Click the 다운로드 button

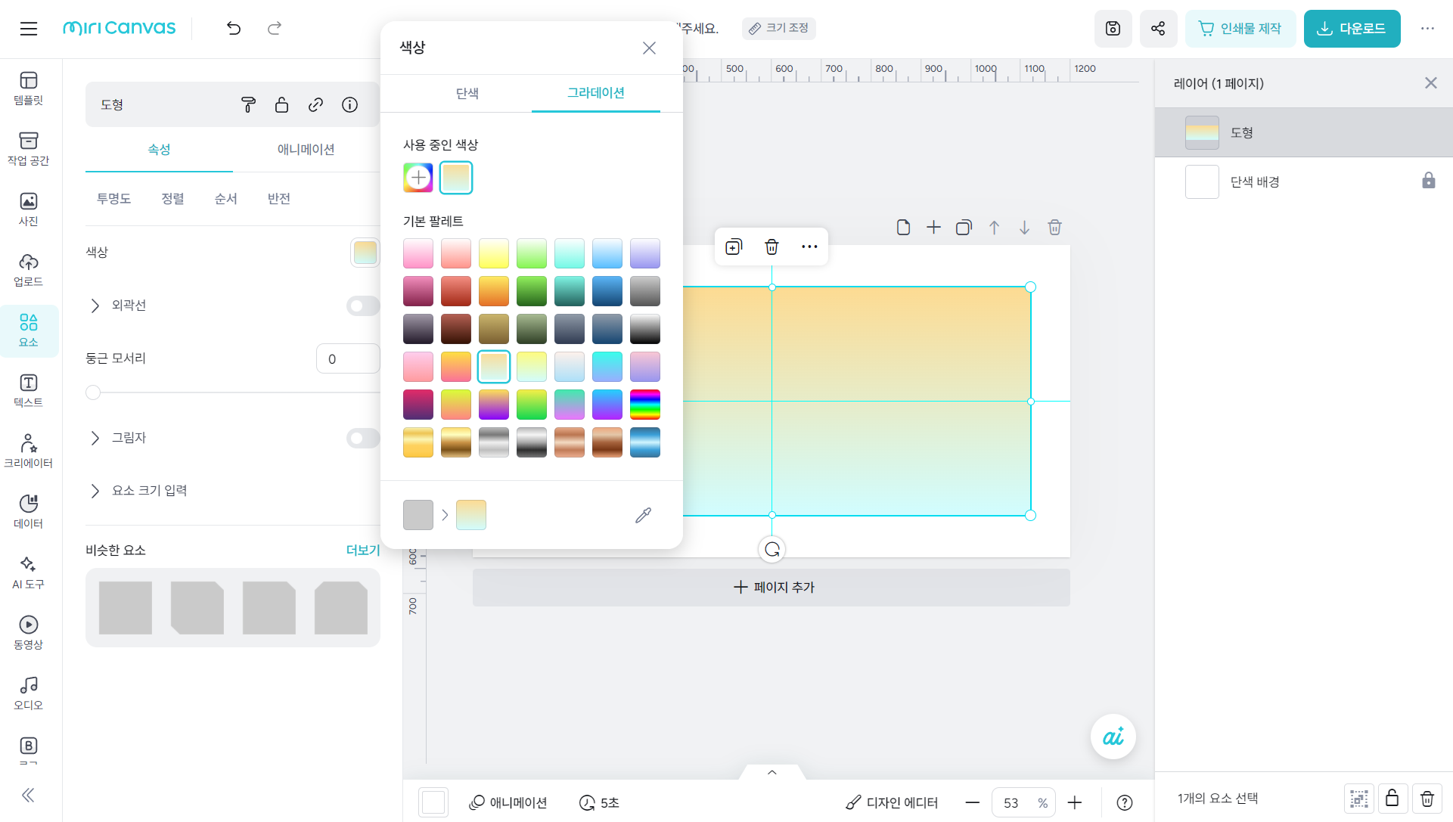[1352, 29]
